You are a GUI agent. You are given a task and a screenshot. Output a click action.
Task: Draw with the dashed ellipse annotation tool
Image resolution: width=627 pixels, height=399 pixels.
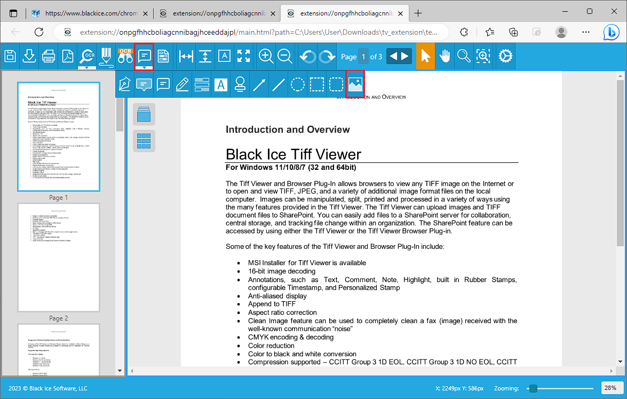tap(298, 84)
